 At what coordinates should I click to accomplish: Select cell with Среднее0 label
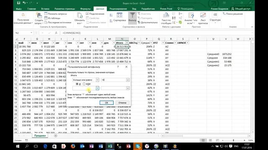(213, 54)
